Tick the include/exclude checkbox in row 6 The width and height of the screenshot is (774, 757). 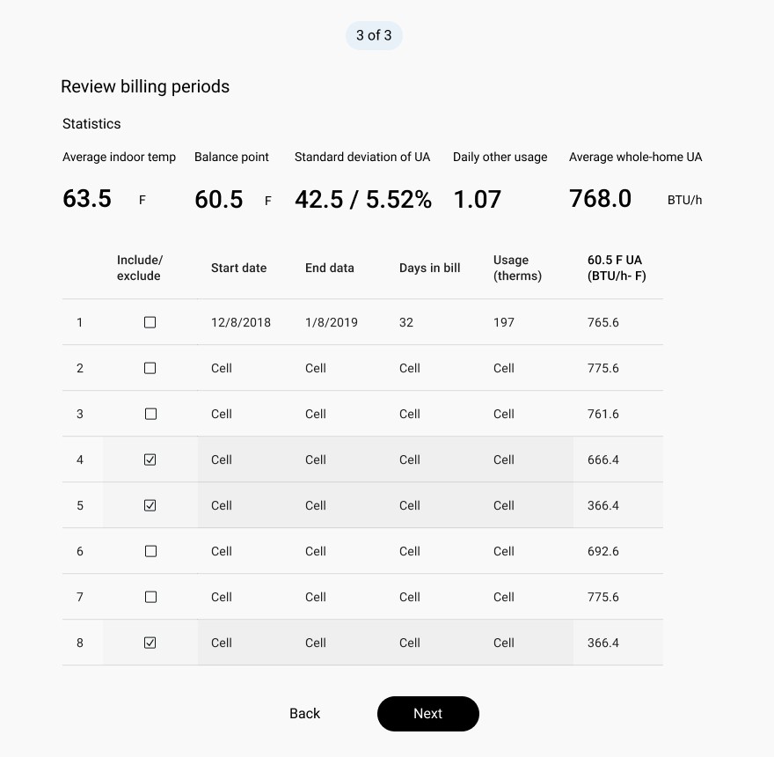click(150, 551)
